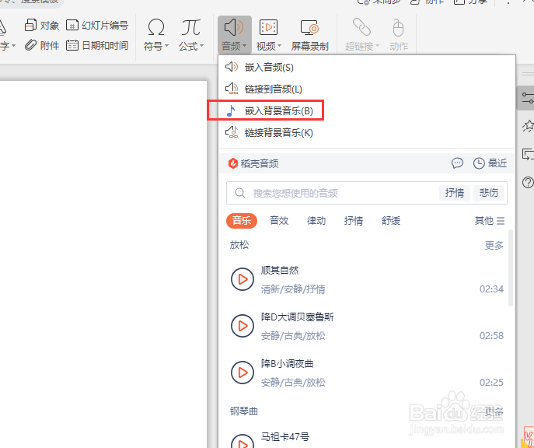Collapse the 音频 dropdown label

click(x=234, y=46)
